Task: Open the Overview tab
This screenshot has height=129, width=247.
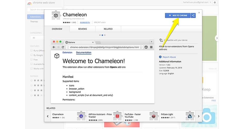Action: 57,29
